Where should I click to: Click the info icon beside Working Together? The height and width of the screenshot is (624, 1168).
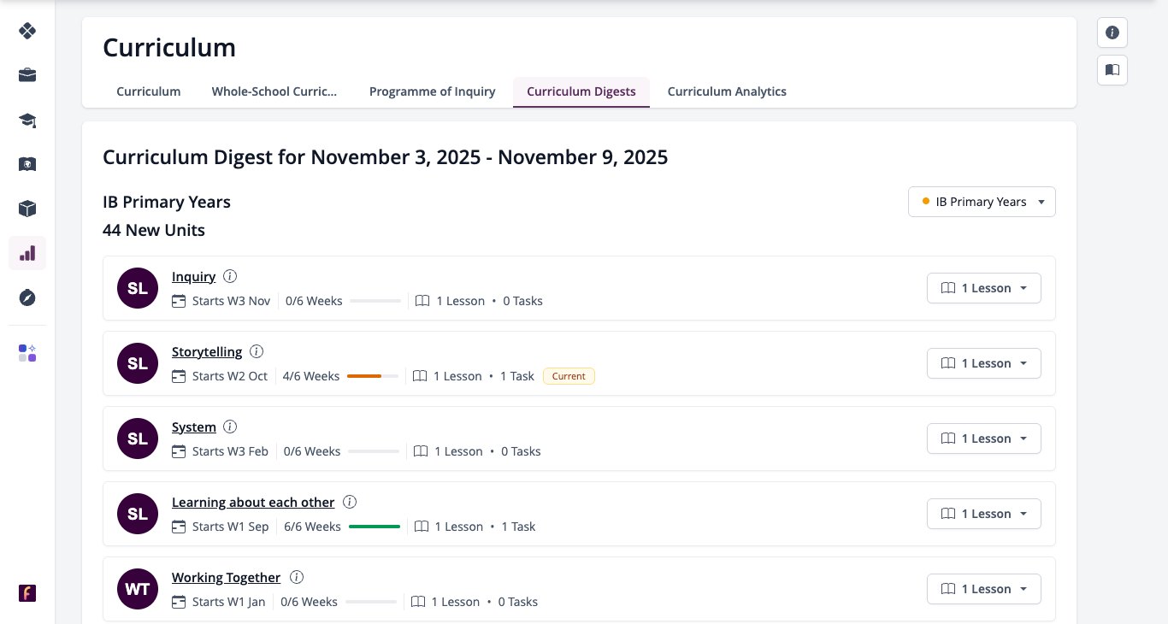pos(297,577)
